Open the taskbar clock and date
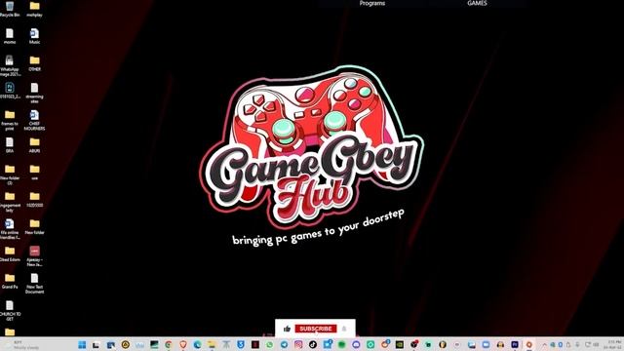This screenshot has width=624, height=351. [613, 344]
